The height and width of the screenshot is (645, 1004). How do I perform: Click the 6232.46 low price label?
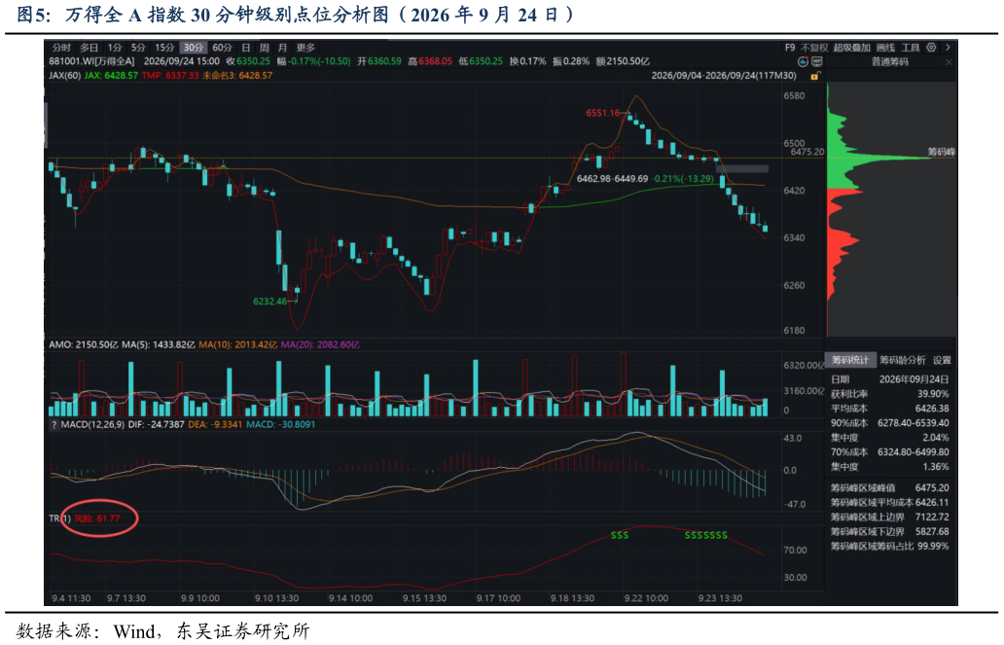tap(269, 301)
